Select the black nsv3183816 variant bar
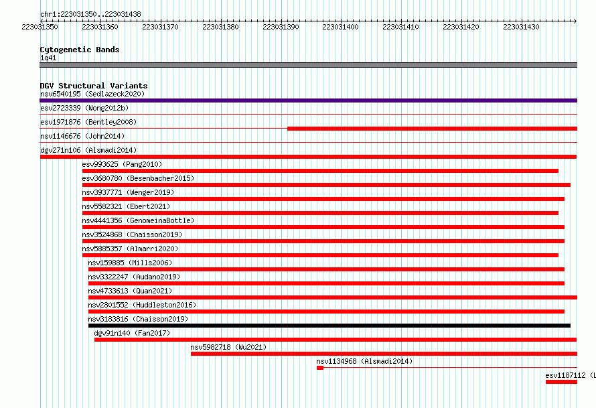Viewport: 596px width, 408px height. click(x=329, y=326)
